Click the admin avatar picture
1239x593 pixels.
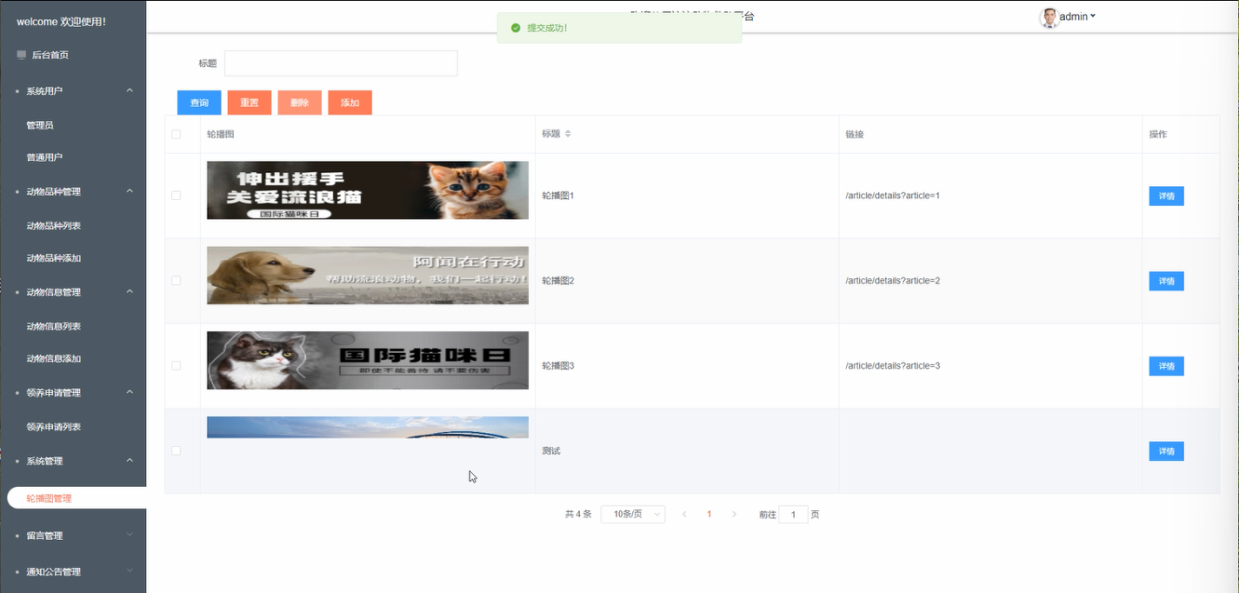pos(1049,18)
